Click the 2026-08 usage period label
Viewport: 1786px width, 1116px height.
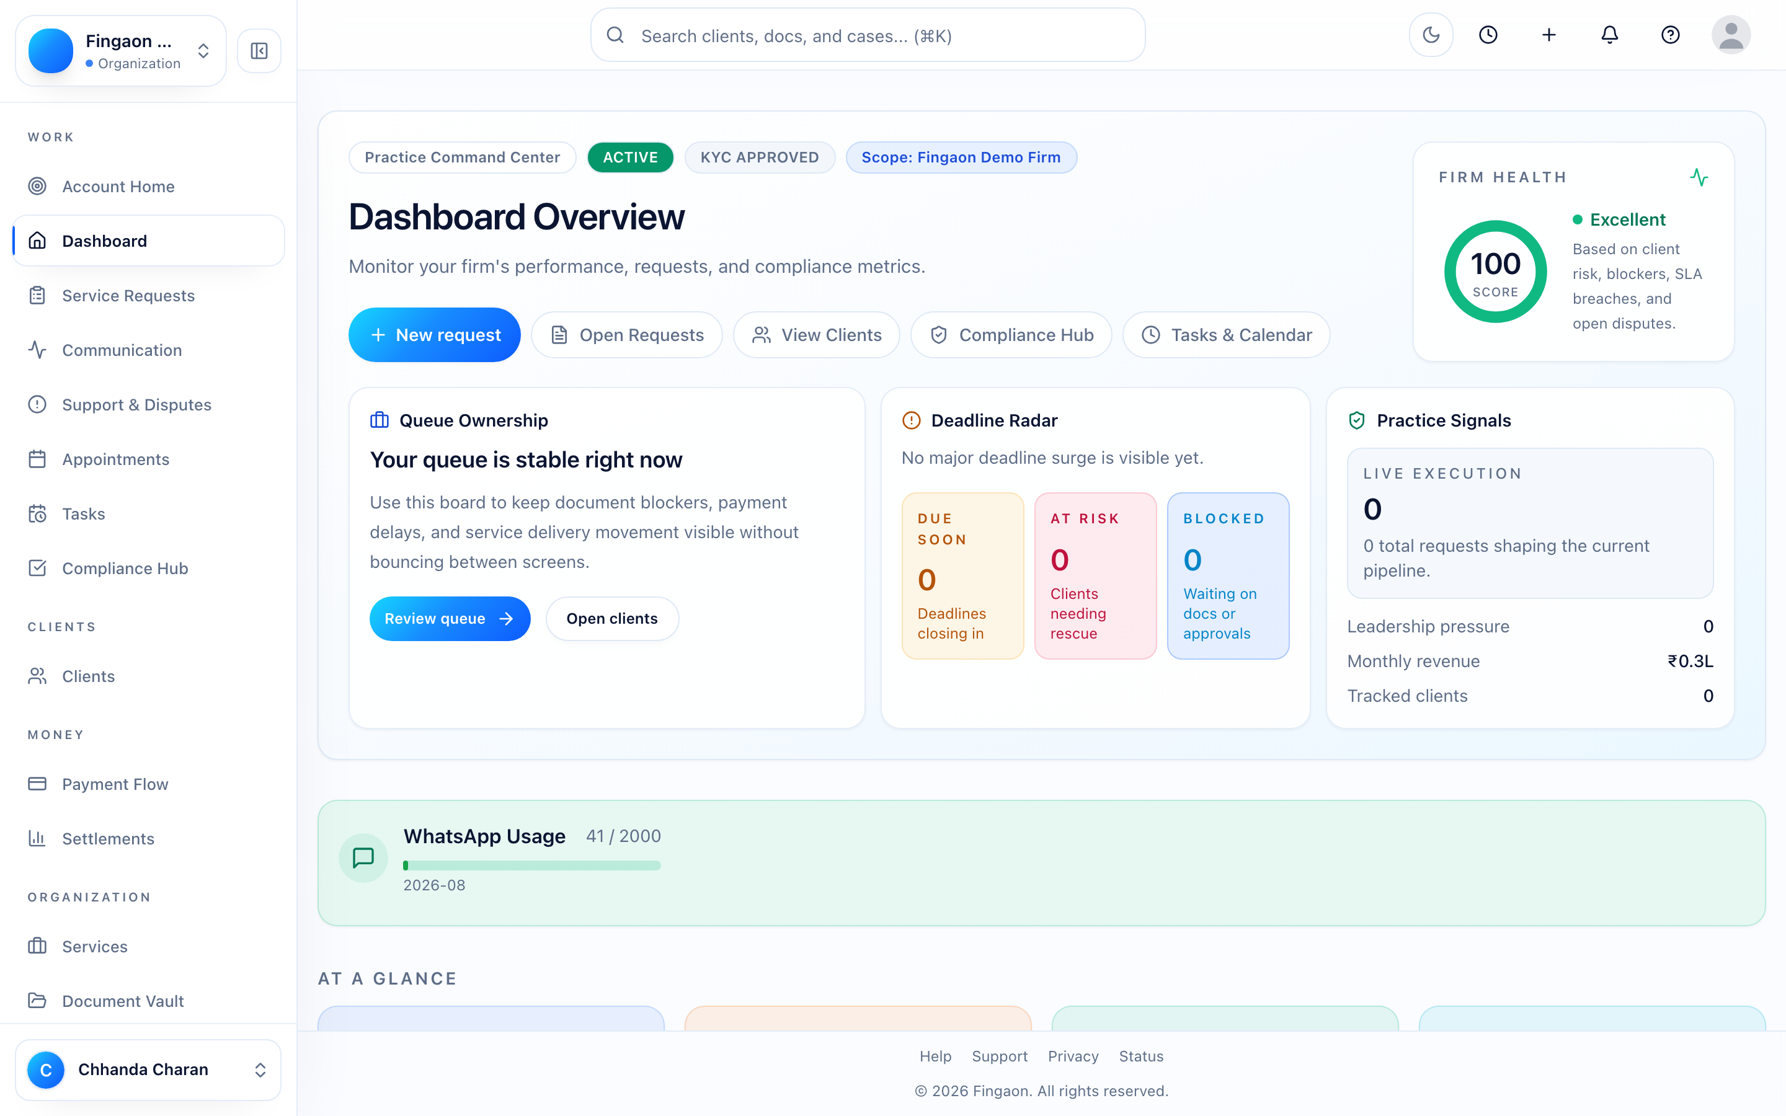tap(434, 885)
